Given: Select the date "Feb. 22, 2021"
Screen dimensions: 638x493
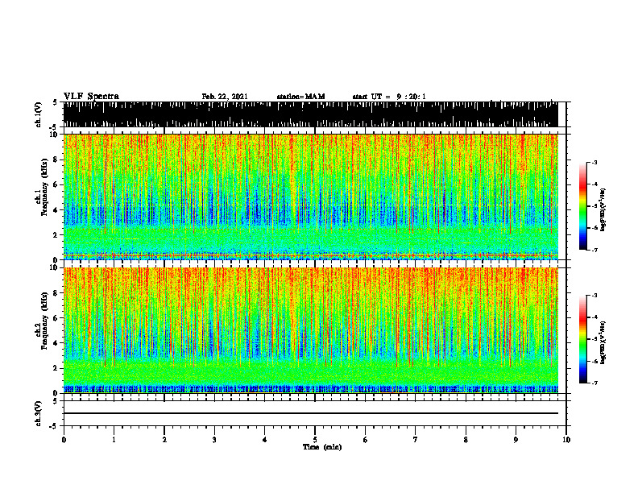Looking at the screenshot, I should point(225,97).
